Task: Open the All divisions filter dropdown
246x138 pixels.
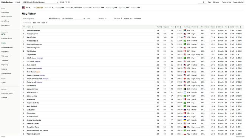Action: click(54, 18)
